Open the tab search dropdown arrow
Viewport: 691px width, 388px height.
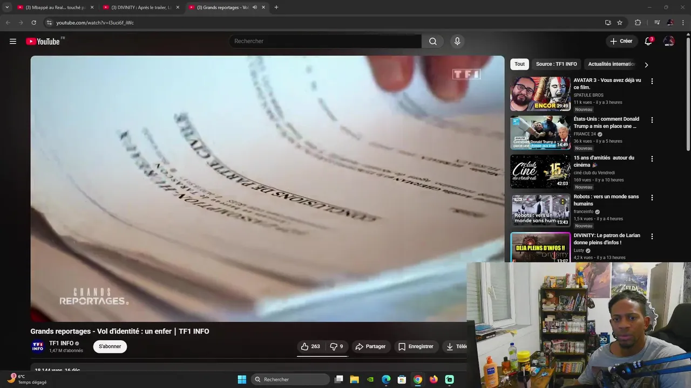(x=7, y=7)
